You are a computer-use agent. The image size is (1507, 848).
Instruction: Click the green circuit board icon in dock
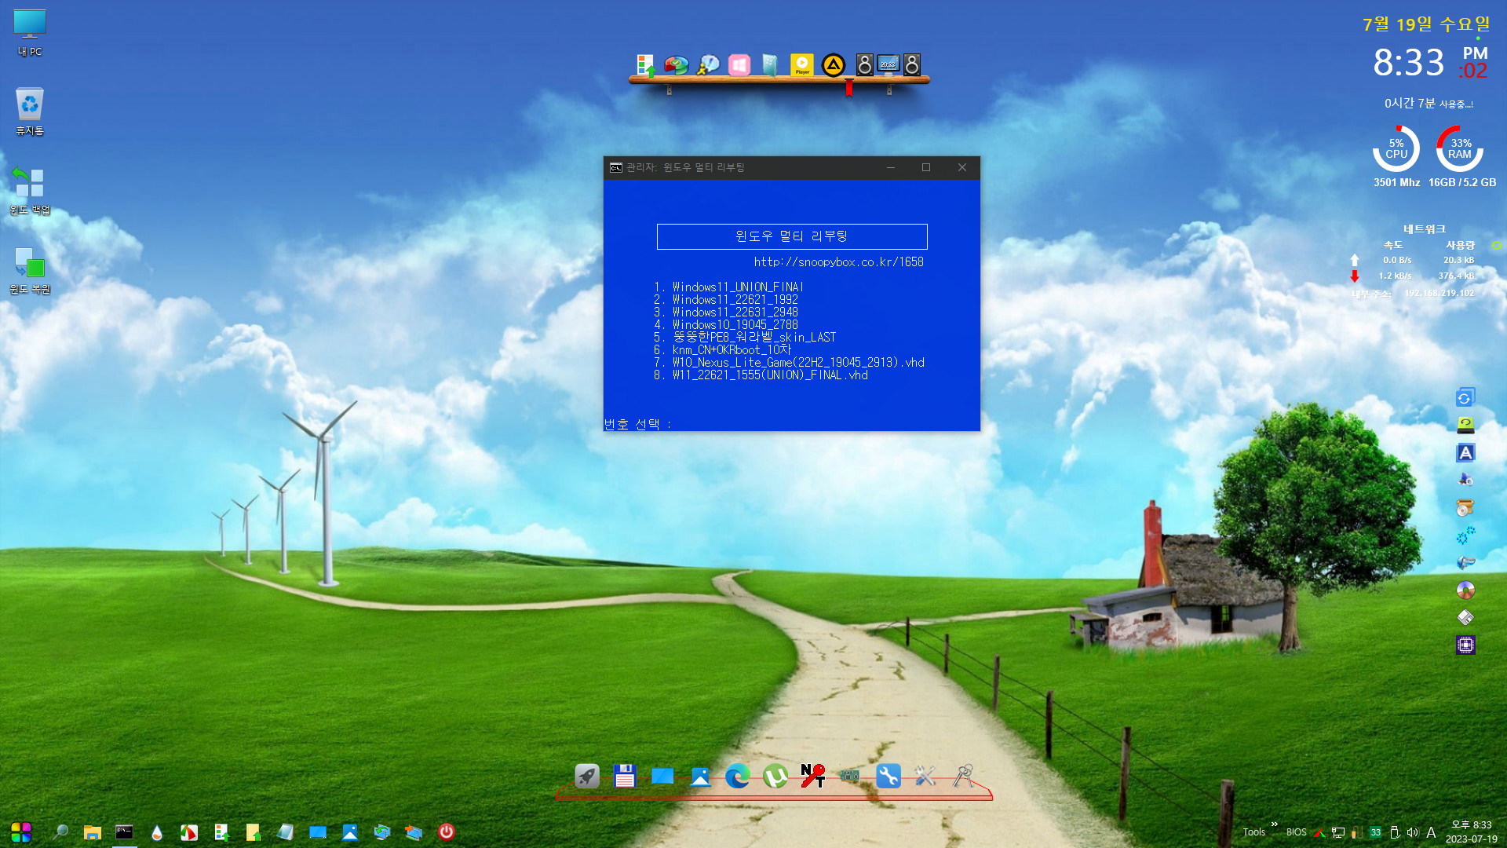[849, 777]
